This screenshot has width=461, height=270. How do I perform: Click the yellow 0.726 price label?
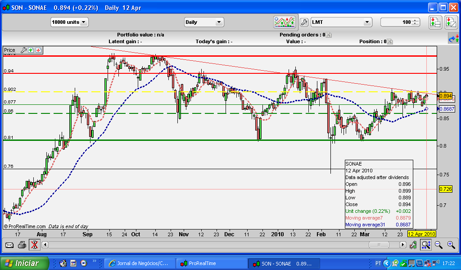445,189
